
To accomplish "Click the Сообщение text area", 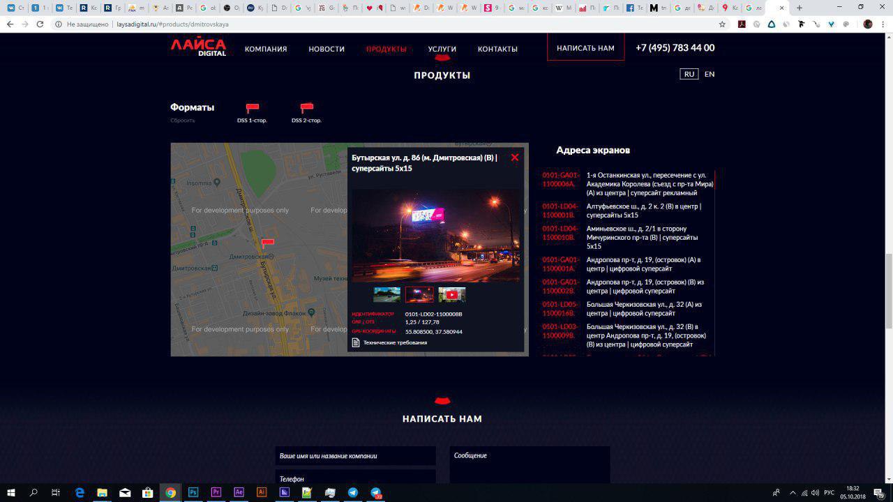I will 530,465.
